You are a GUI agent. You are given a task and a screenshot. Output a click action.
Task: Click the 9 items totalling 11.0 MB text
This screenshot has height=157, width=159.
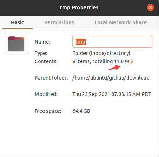(x=103, y=61)
